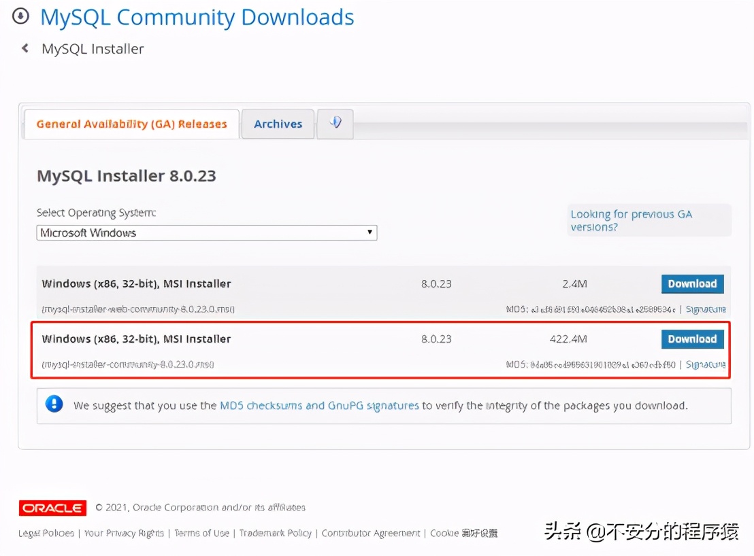
Task: Open the tab with the dolphin icon
Action: click(335, 124)
